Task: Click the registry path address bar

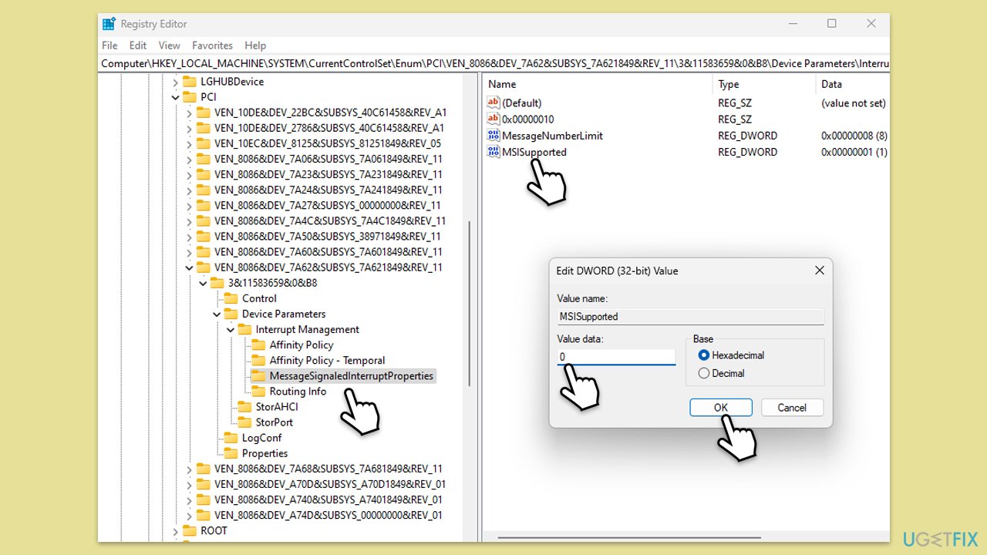Action: 493,63
